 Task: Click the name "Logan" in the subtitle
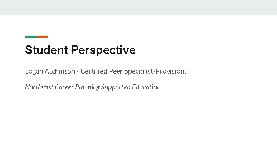tap(34, 71)
